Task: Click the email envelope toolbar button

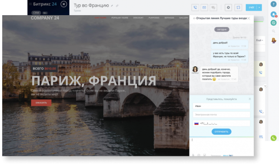Action: (204, 7)
